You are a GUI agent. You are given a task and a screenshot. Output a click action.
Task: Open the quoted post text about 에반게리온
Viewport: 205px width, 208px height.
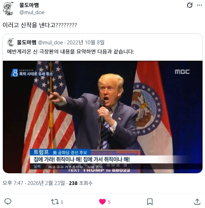(x=70, y=51)
